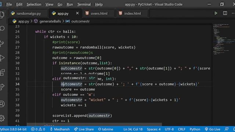Change encoding via UTF-8 indicator
The image size is (235, 132).
(x=169, y=129)
